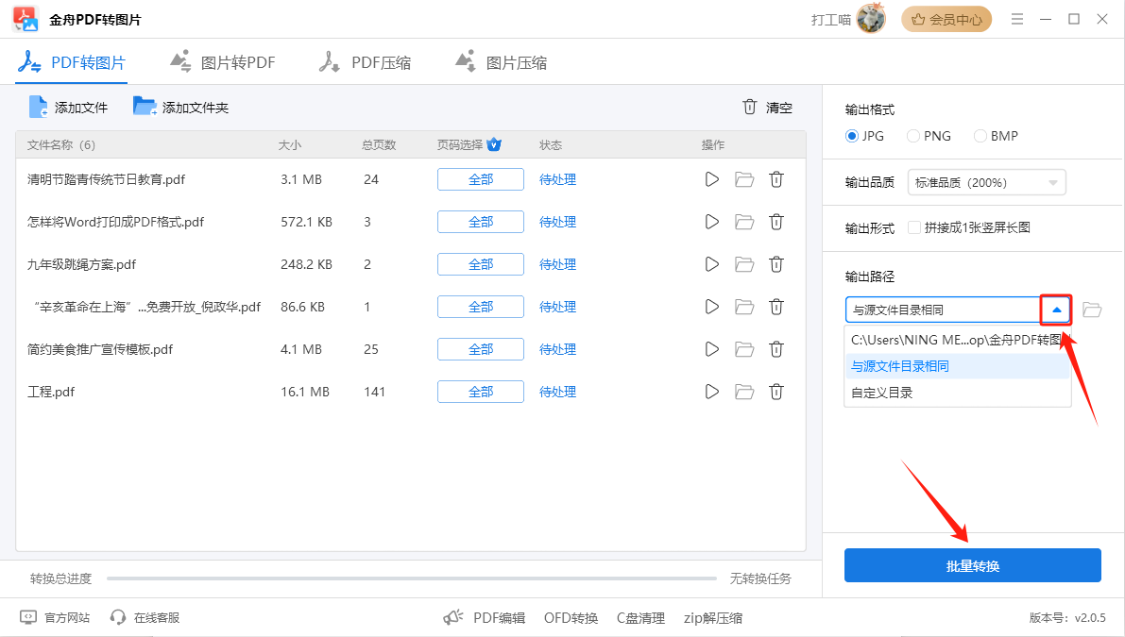Viewport: 1125px width, 637px height.
Task: Enable 拼接成1张竖屏长图 checkbox
Action: pos(914,227)
